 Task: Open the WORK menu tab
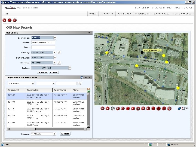click(x=93, y=14)
